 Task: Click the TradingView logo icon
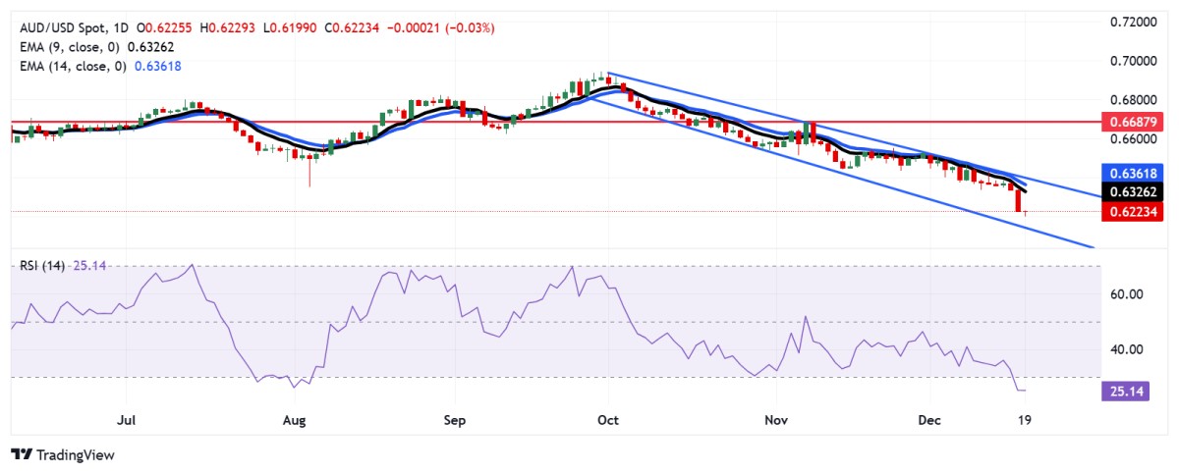point(21,455)
